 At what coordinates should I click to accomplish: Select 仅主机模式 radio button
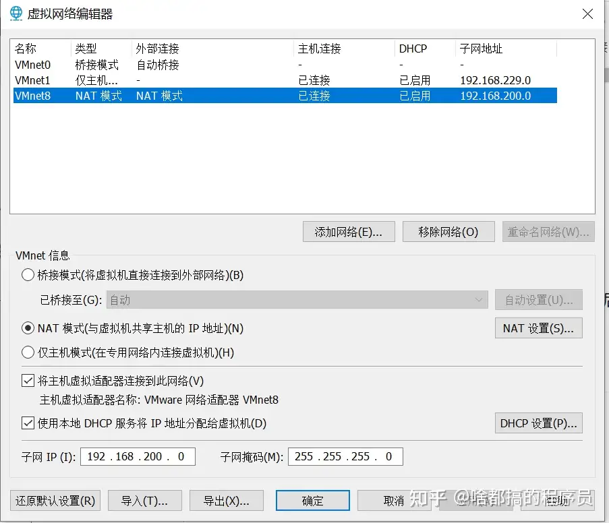28,352
